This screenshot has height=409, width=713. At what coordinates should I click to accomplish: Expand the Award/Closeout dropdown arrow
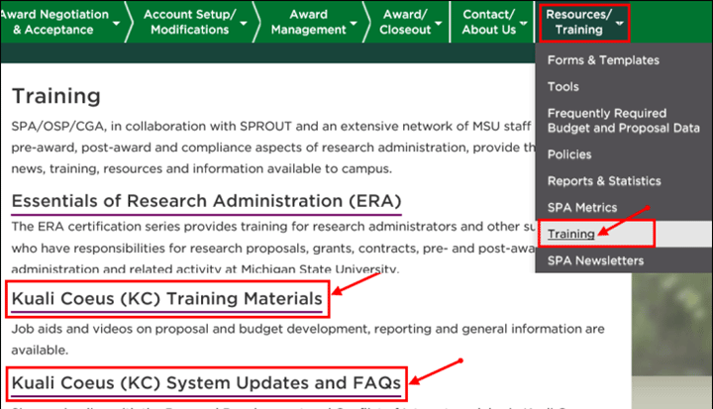coord(439,23)
